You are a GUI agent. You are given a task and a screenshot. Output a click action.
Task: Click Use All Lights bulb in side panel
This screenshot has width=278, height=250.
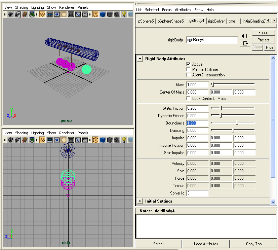click(x=124, y=140)
